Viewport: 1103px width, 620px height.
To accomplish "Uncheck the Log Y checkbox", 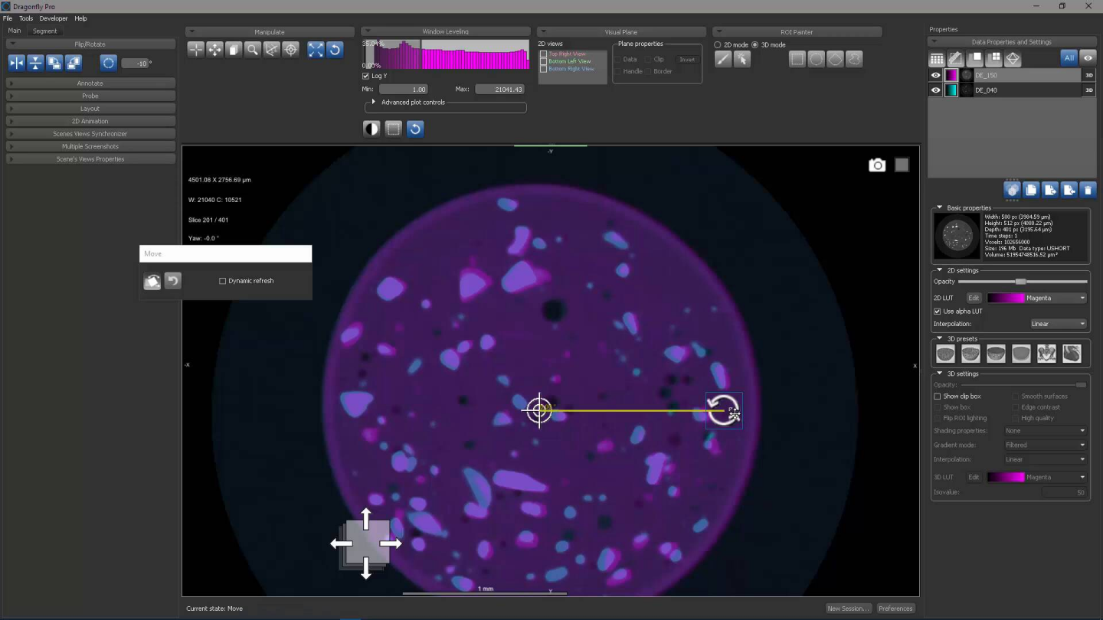I will tap(365, 76).
